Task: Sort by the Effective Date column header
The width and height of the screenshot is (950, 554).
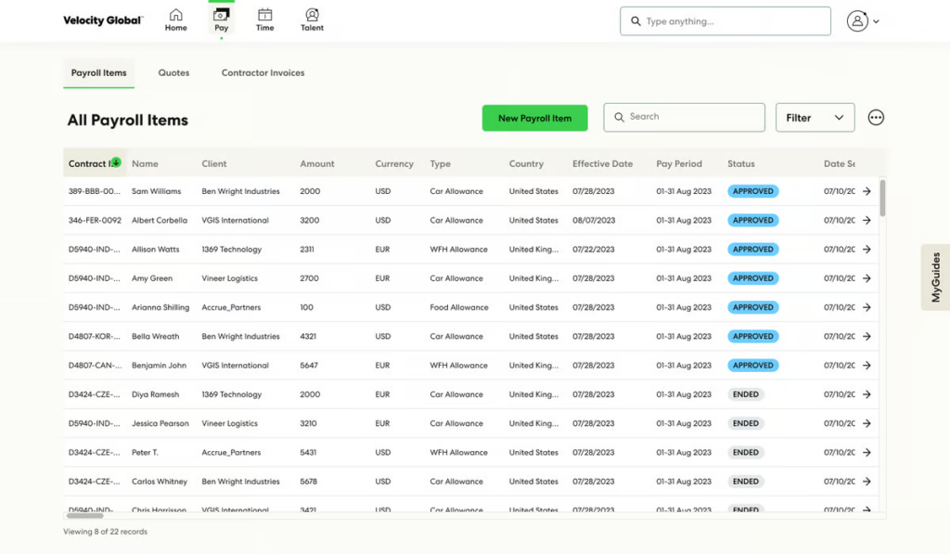Action: [x=602, y=163]
